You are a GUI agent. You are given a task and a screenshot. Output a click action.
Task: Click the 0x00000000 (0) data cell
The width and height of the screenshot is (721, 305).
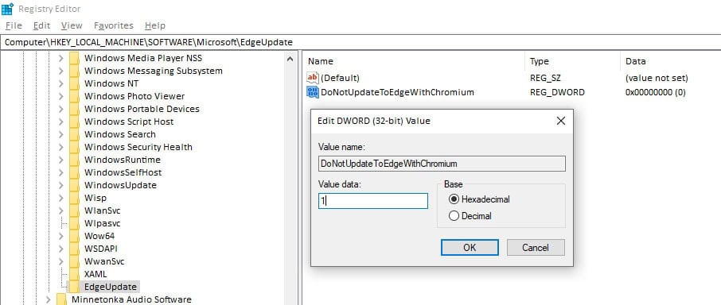coord(656,92)
